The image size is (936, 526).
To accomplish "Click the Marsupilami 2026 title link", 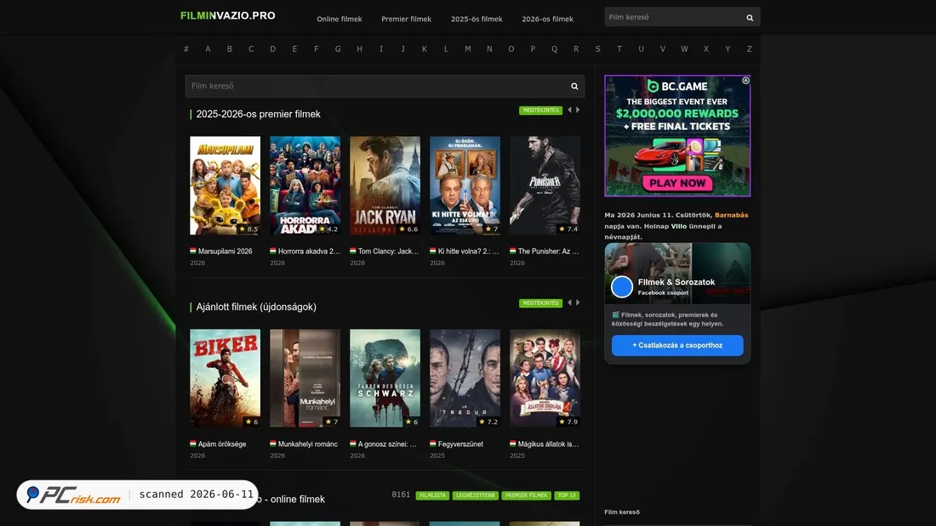I will click(225, 251).
